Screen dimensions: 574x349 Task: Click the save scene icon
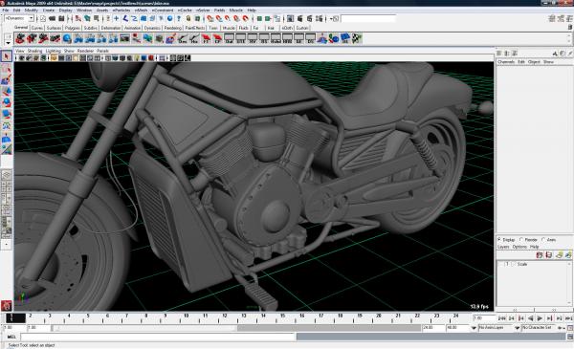pos(61,18)
